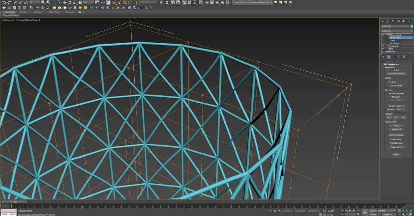Select the Link tool icon
Image resolution: width=414 pixels, height=216 pixels.
pos(15,2)
